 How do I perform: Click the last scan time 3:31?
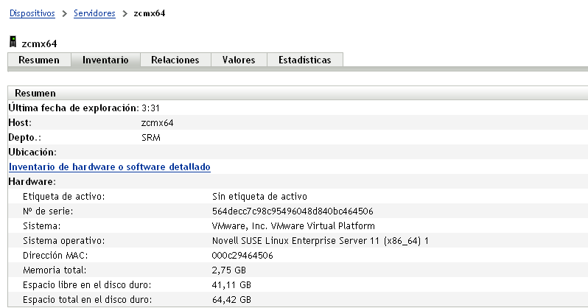150,108
